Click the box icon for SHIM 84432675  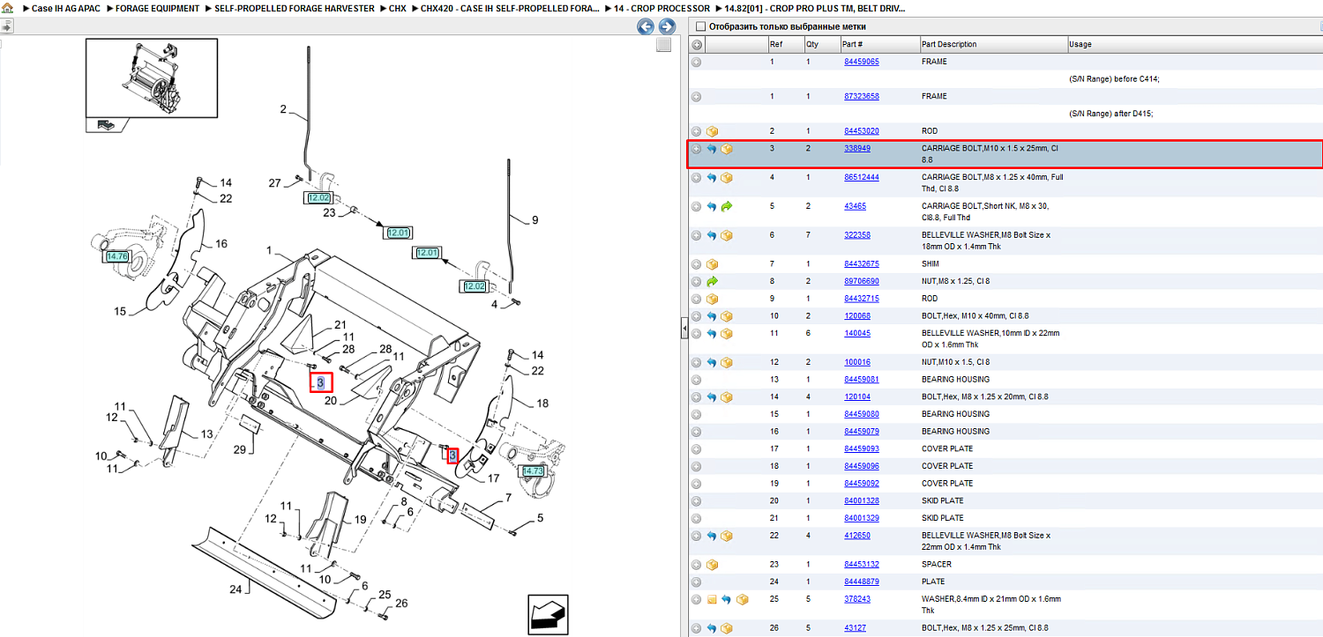coord(712,263)
